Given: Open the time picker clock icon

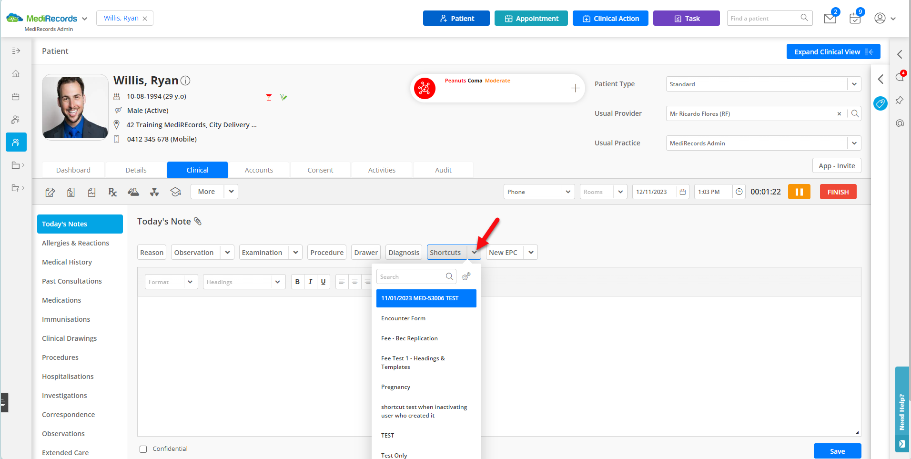Looking at the screenshot, I should coord(739,192).
